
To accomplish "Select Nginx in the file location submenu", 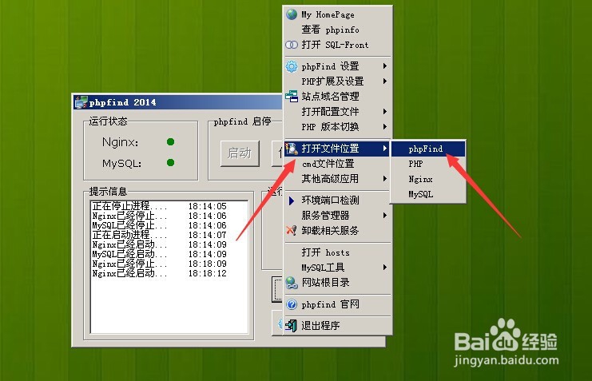I will click(428, 179).
